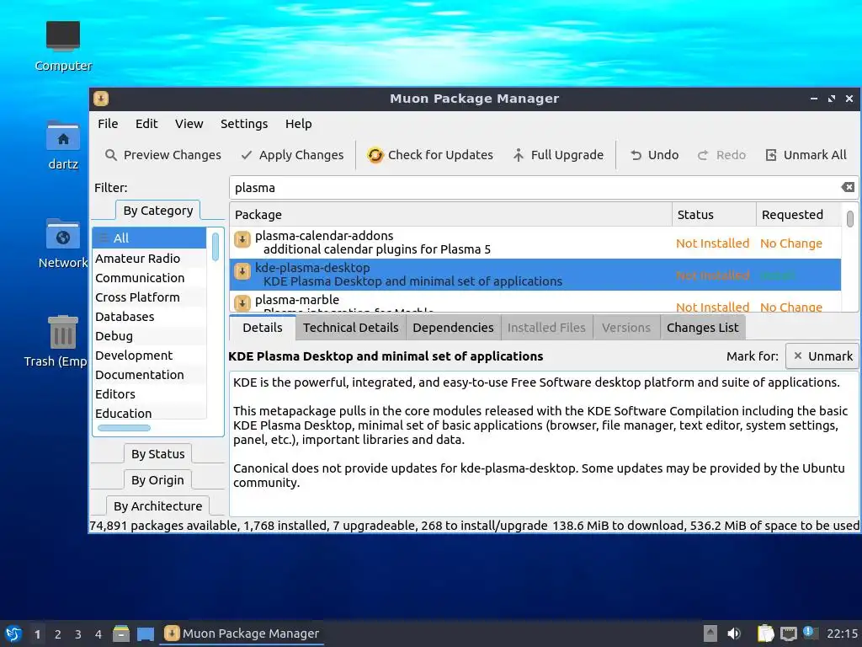The width and height of the screenshot is (862, 647).
Task: Open the Help menu
Action: [x=299, y=124]
